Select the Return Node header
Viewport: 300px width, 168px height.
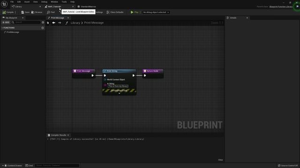(x=153, y=71)
